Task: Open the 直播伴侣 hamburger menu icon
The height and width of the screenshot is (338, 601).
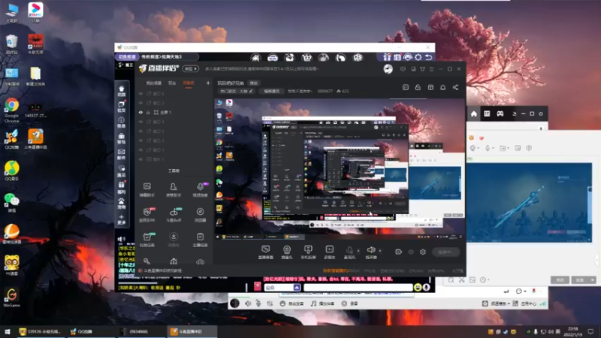Action: [431, 69]
